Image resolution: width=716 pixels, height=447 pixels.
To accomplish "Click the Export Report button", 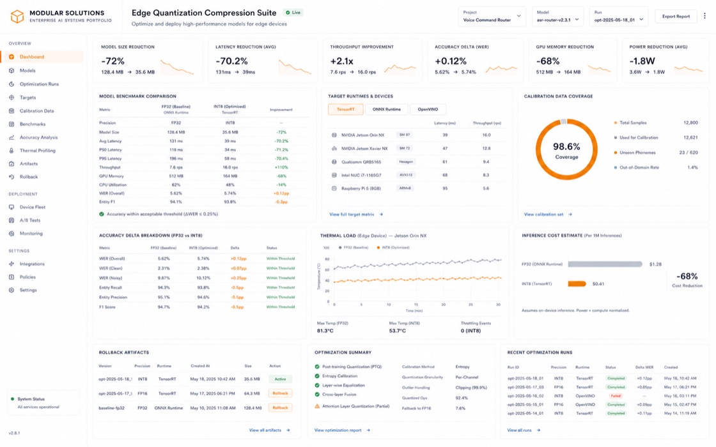I will point(676,17).
